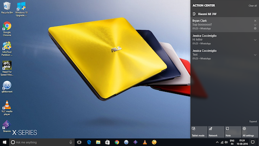259x146 pixels.
Task: Click the circle button on Bryan Clark notification
Action: pos(255,28)
